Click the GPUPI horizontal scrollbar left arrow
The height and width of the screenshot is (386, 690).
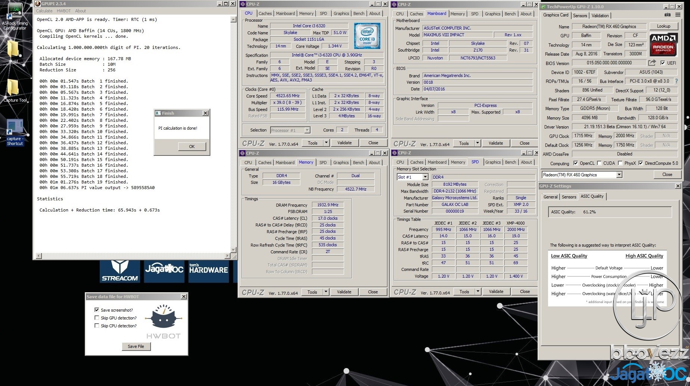(x=38, y=256)
